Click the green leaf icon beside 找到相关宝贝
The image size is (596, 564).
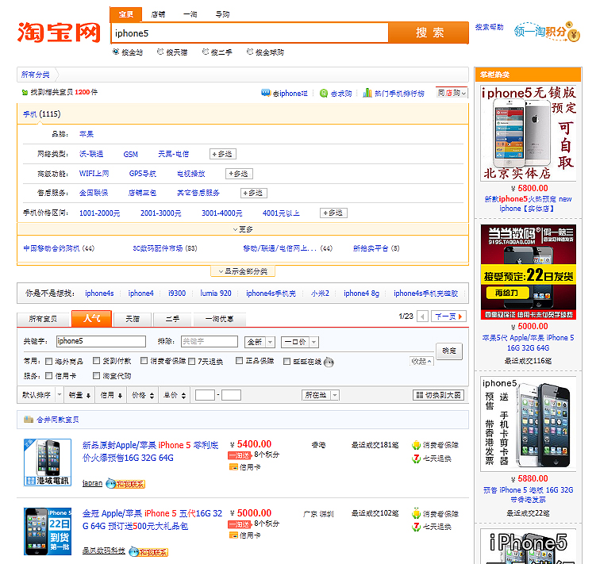[x=25, y=92]
